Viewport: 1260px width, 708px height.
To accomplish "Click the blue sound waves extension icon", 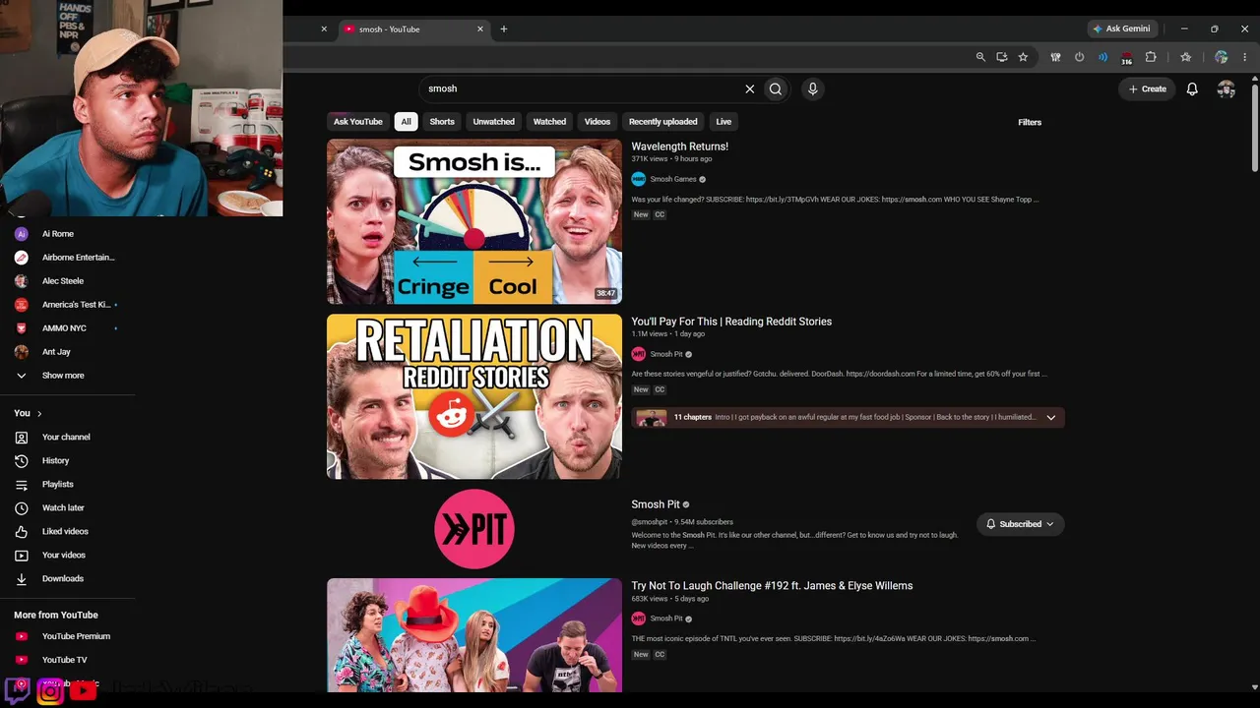I will click(1102, 57).
